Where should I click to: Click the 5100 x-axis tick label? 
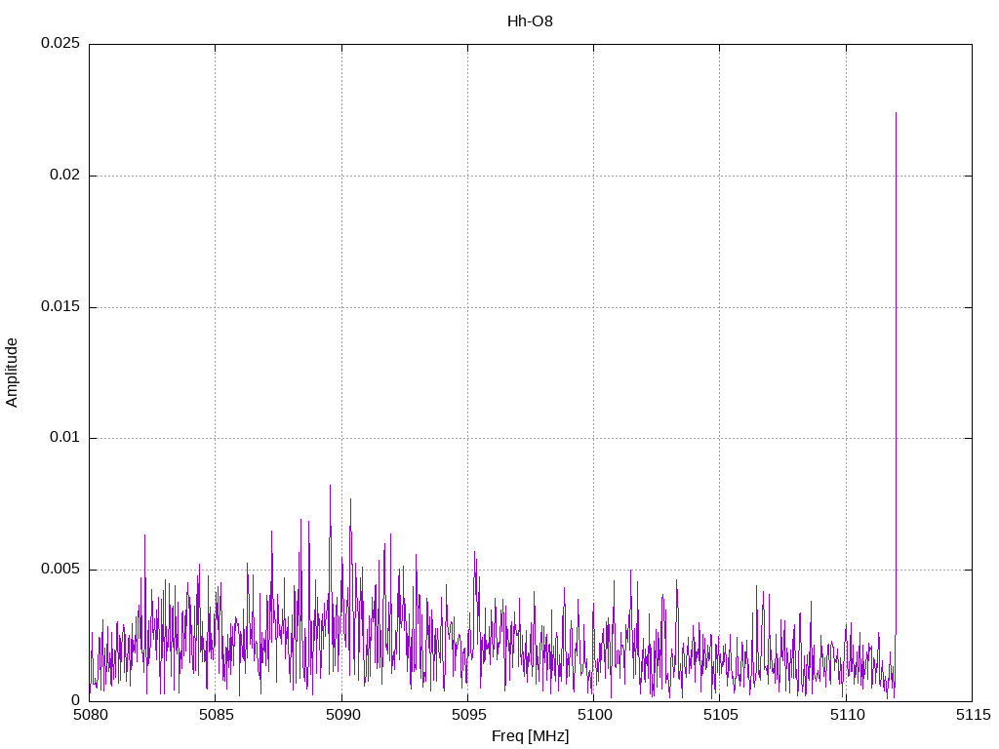point(593,715)
